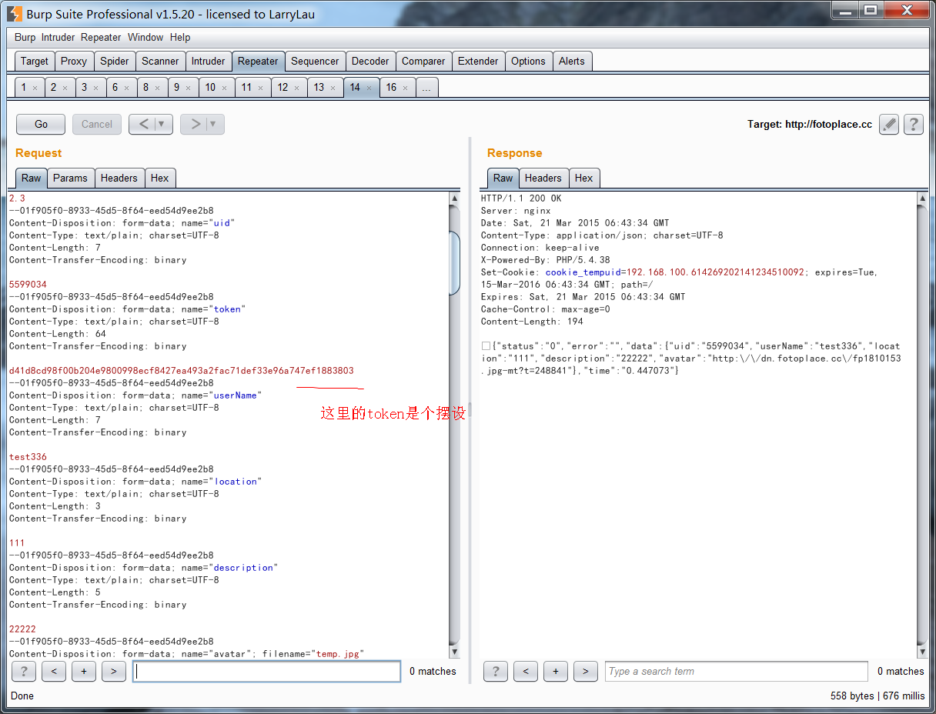This screenshot has width=936, height=714.
Task: Go back in request history
Action: [x=143, y=124]
